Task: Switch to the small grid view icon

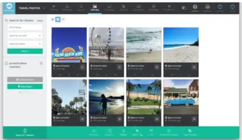Action: 53,19
